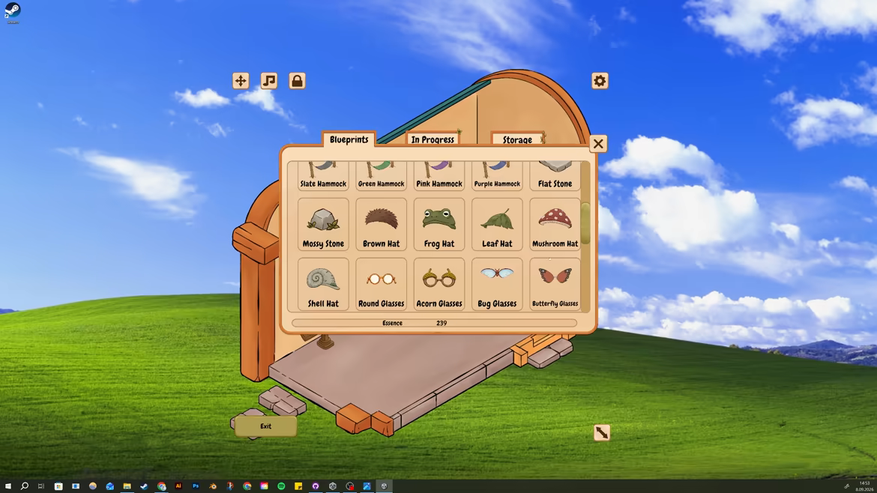Click the Essence progress bar
Image resolution: width=877 pixels, height=493 pixels.
434,323
